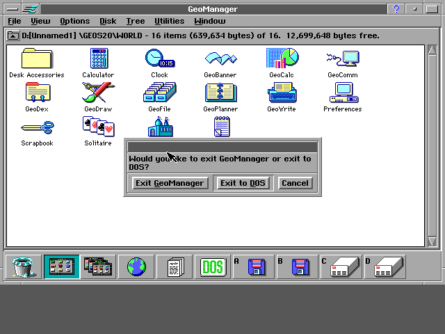Select the castle building application icon

(161, 127)
